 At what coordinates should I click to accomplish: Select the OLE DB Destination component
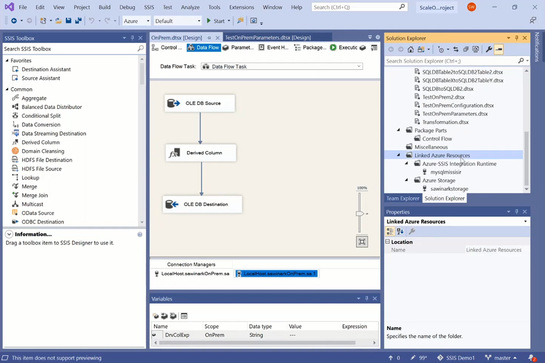pos(202,204)
